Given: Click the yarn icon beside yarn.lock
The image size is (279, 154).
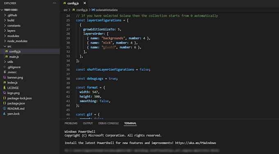Looking at the screenshot, I should coord(5,113).
